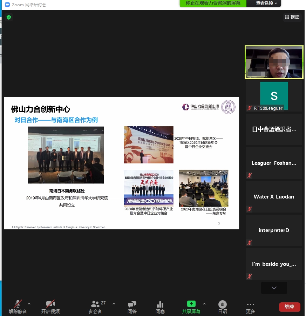Click the red 结束 end button
Viewport: 306px width, 316px height.
290,307
